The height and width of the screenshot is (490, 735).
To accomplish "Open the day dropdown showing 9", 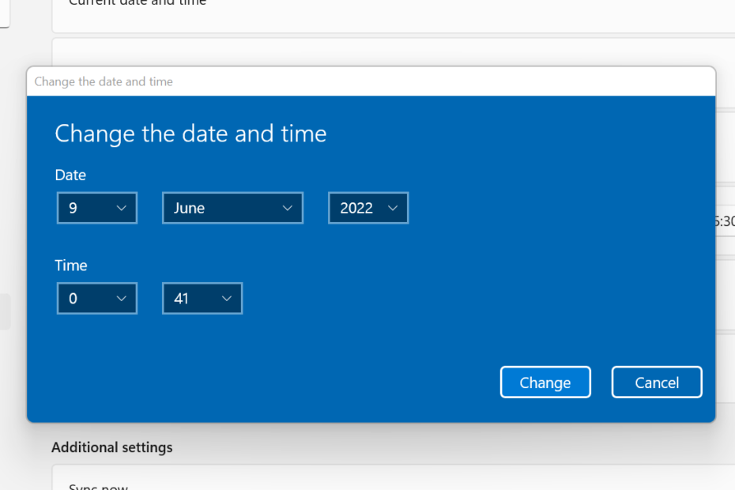I will [x=97, y=208].
